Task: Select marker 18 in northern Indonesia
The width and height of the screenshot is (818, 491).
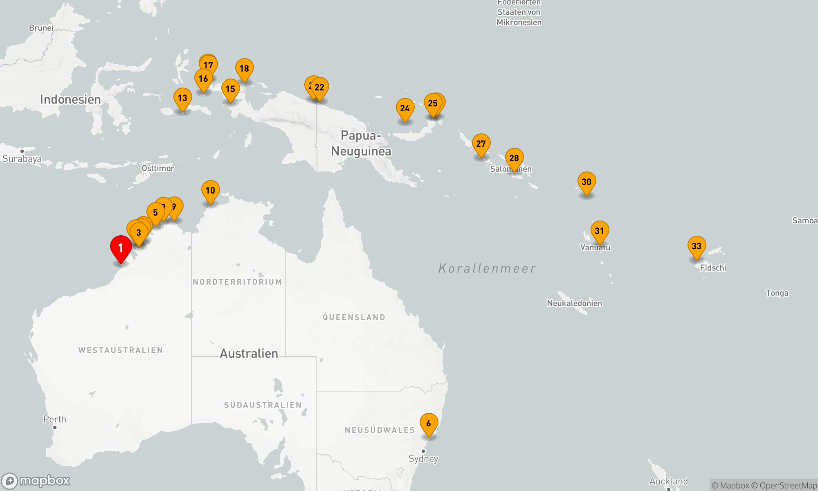Action: tap(244, 68)
